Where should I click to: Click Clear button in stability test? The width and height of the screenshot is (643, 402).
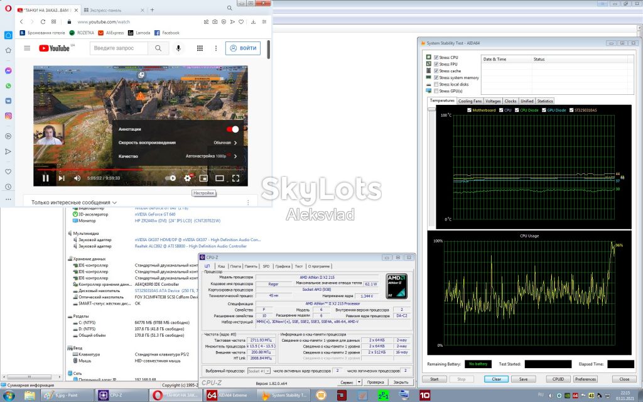click(x=496, y=379)
